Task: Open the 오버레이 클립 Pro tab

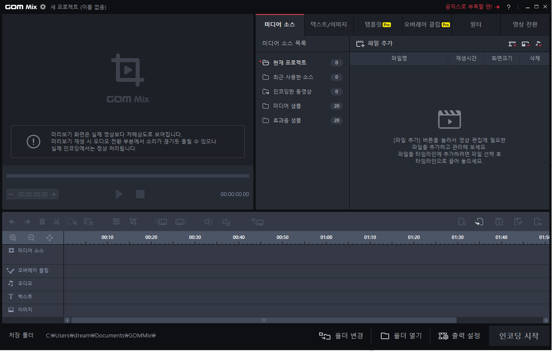Action: pyautogui.click(x=427, y=25)
